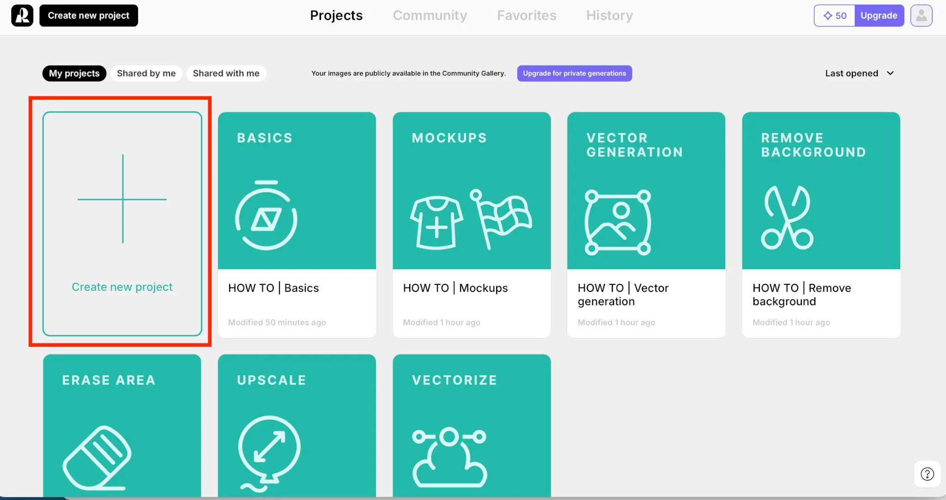This screenshot has width=946, height=500.
Task: Click the large plus icon for new project
Action: (122, 199)
